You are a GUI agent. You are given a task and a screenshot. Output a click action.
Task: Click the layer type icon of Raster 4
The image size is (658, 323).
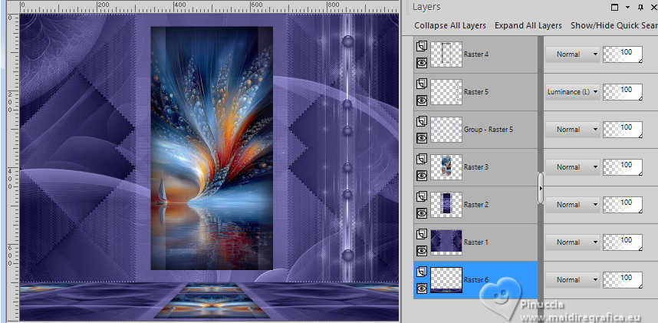click(422, 46)
